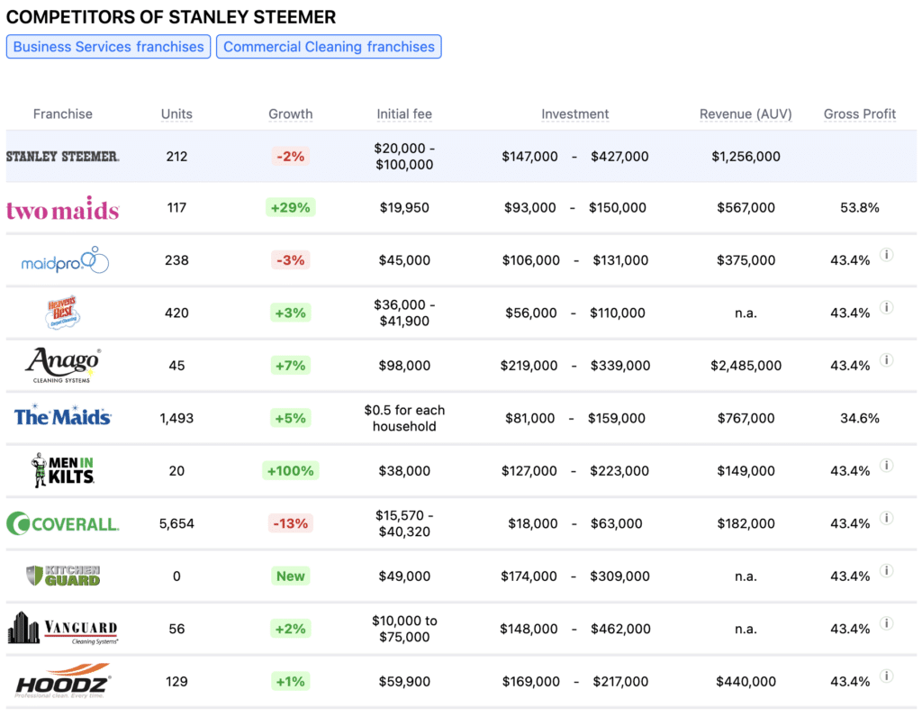Click the +29% growth badge
Image resolution: width=922 pixels, height=717 pixels.
pyautogui.click(x=291, y=208)
